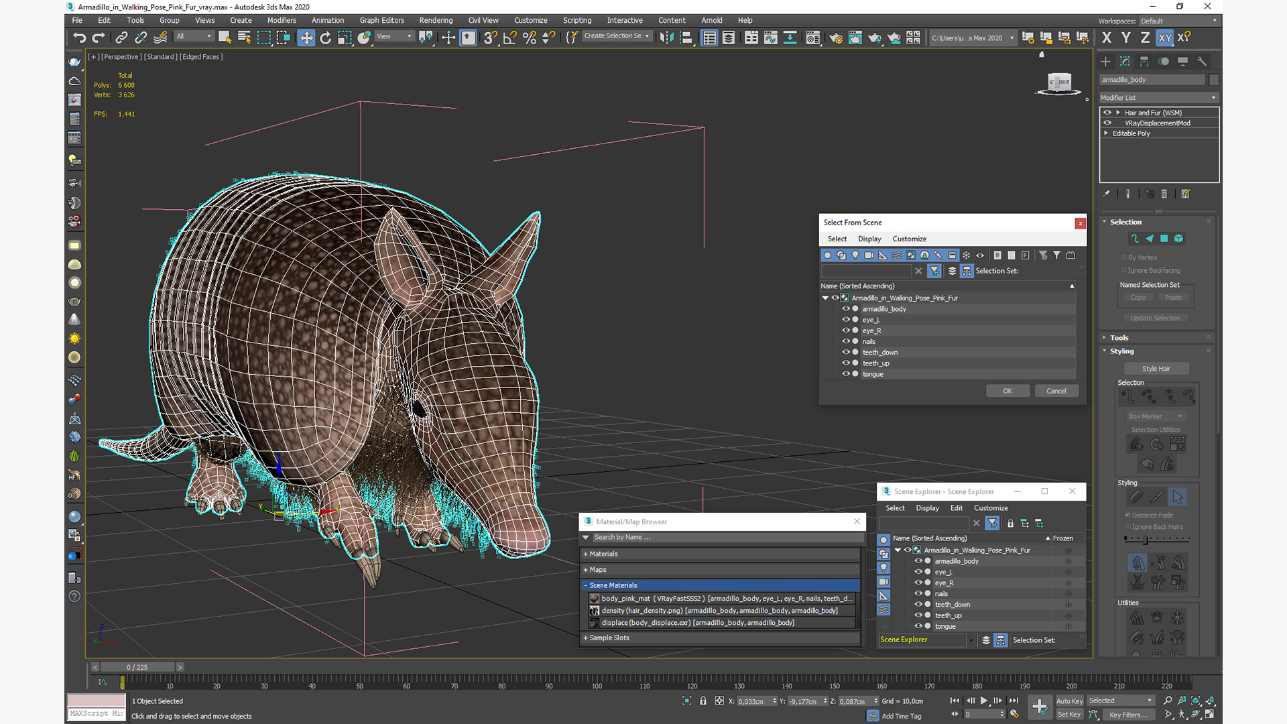The image size is (1287, 724).
Task: Open the Workspaces Default dropdown
Action: pyautogui.click(x=1178, y=21)
